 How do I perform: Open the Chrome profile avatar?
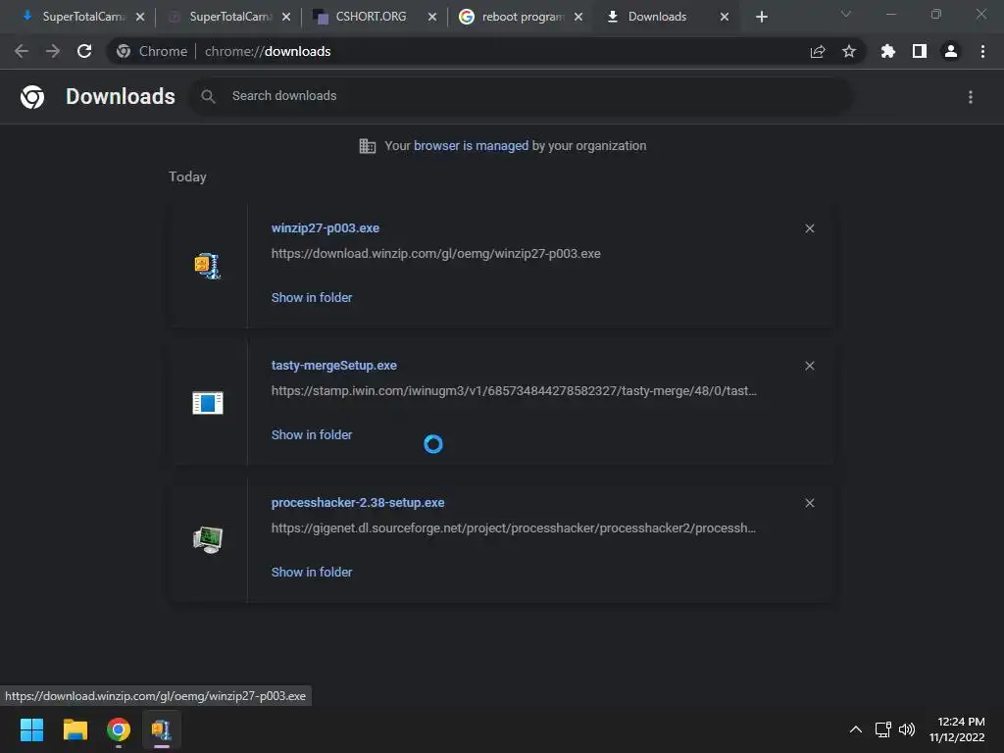[x=951, y=51]
